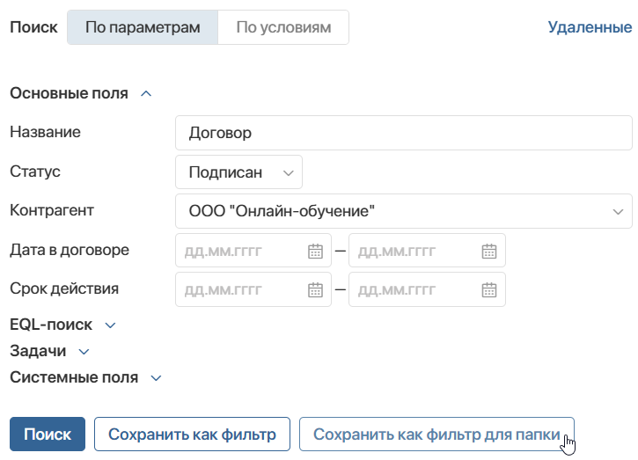Click the Статус field label
The height and width of the screenshot is (460, 638).
(35, 172)
